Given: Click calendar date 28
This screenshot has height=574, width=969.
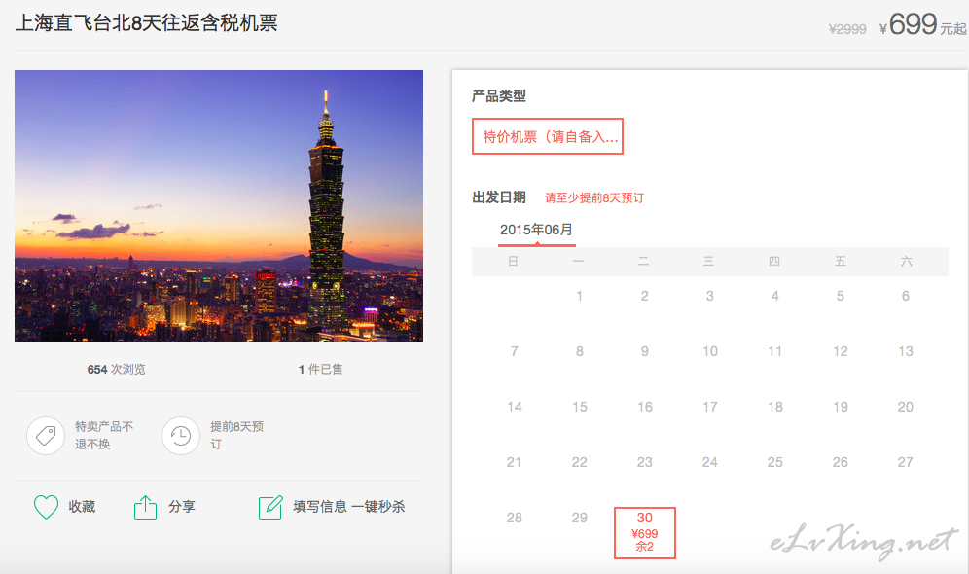Looking at the screenshot, I should tap(514, 518).
